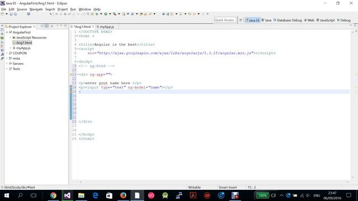Select the Project Explorer view tab

click(x=20, y=27)
